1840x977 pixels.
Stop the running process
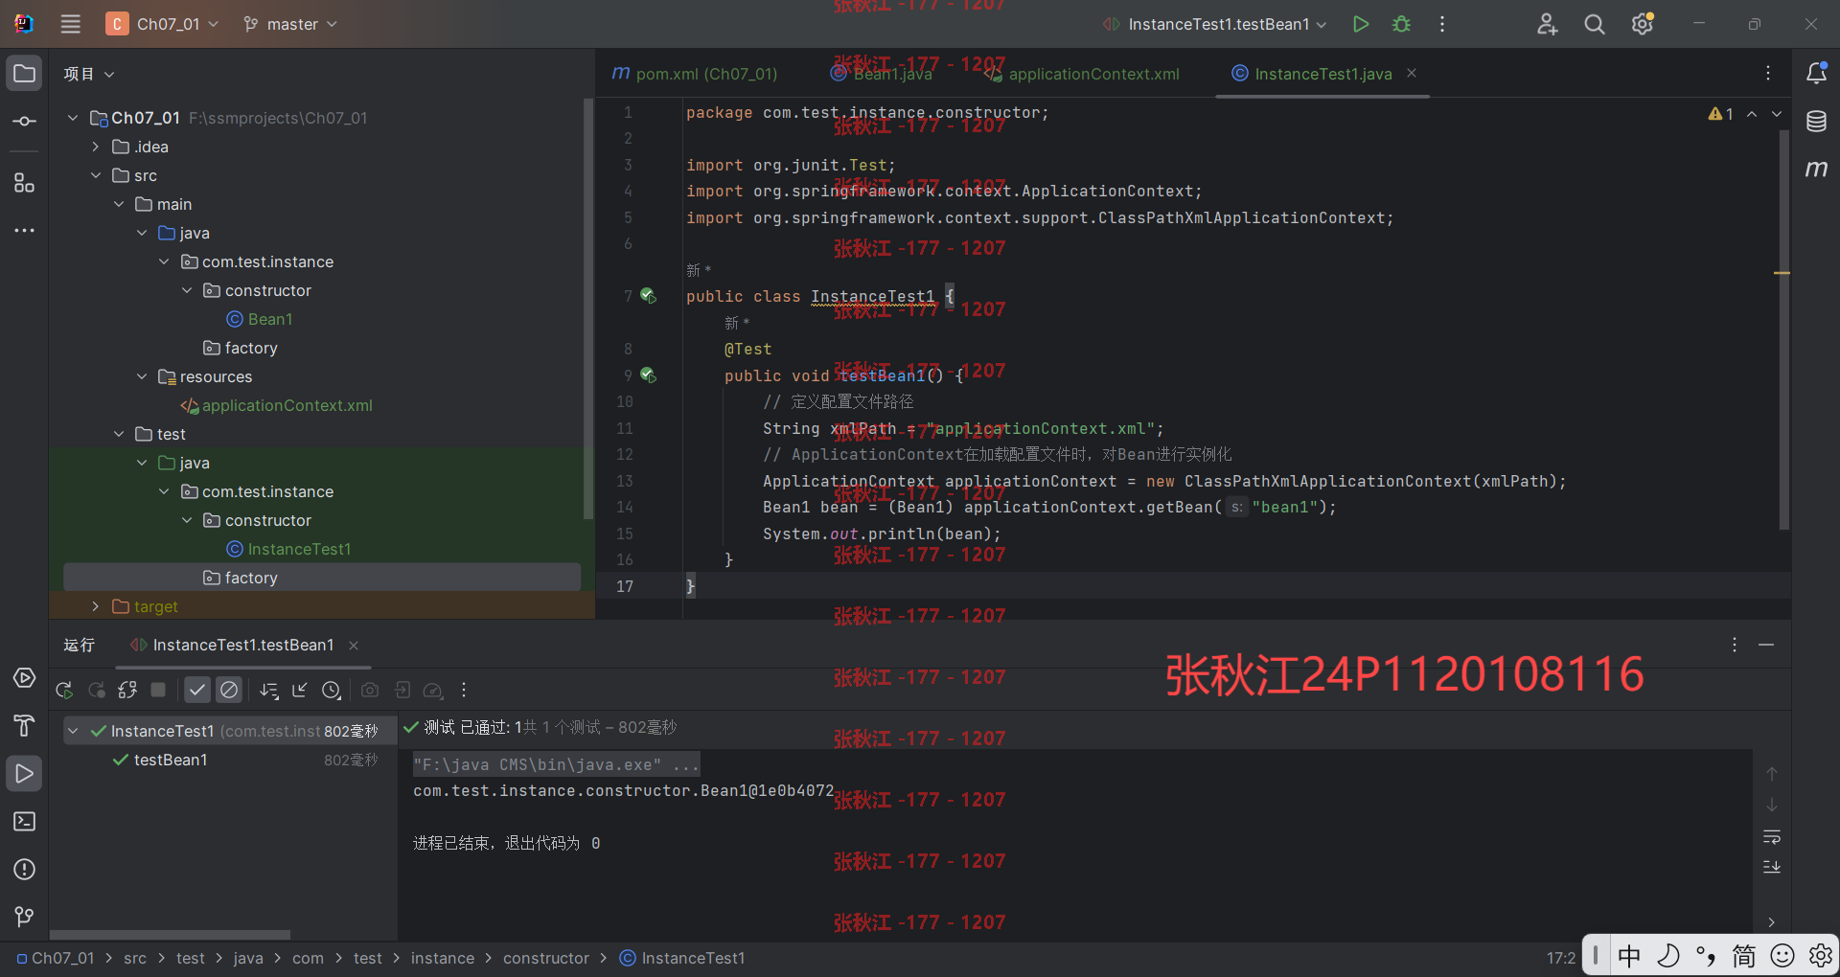pos(159,690)
